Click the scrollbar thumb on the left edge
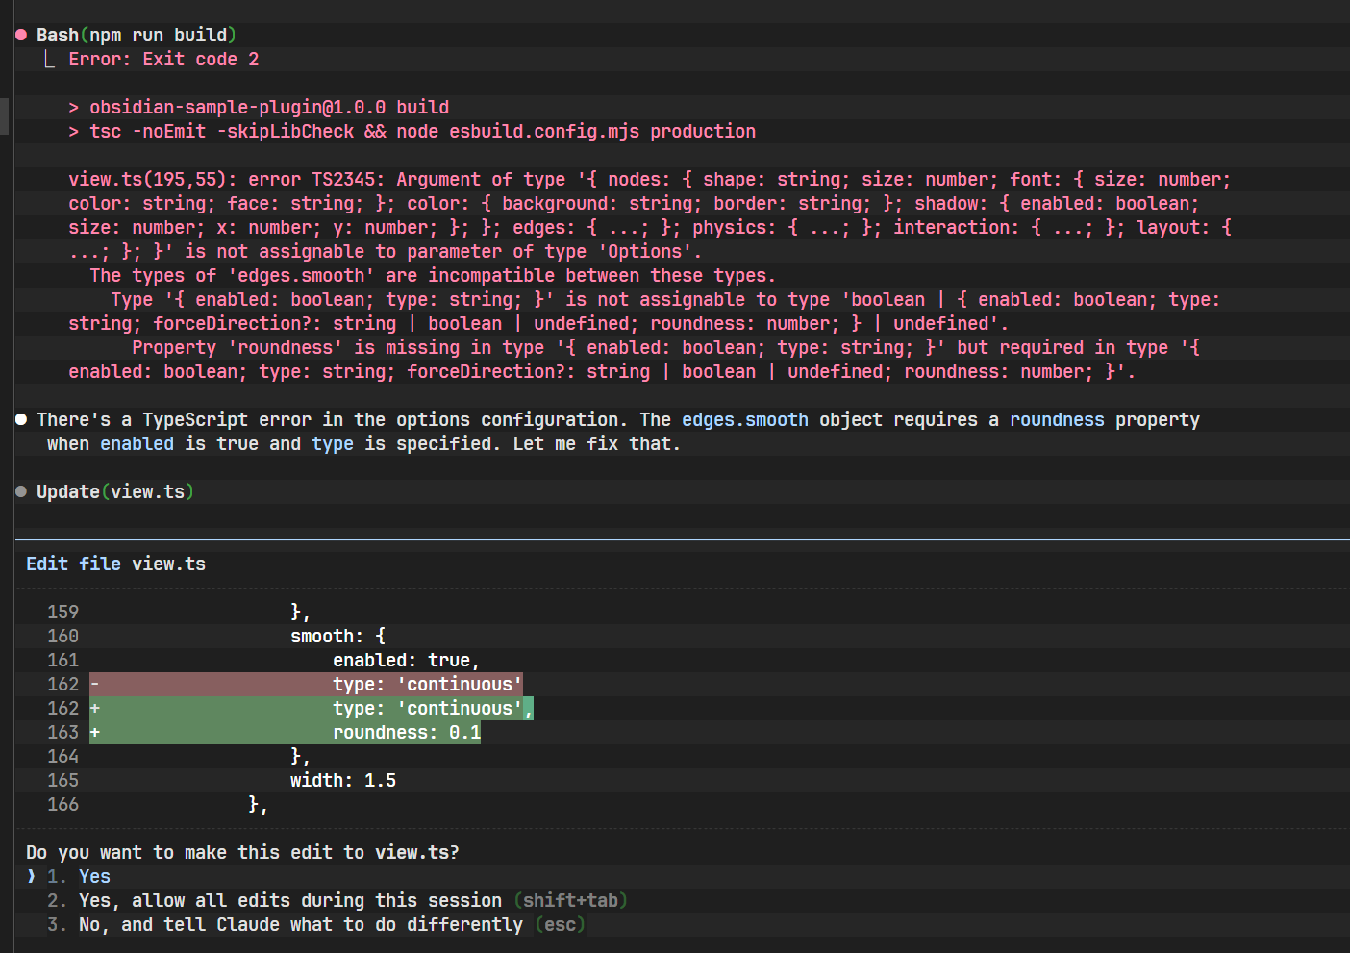Image resolution: width=1350 pixels, height=953 pixels. tap(5, 115)
